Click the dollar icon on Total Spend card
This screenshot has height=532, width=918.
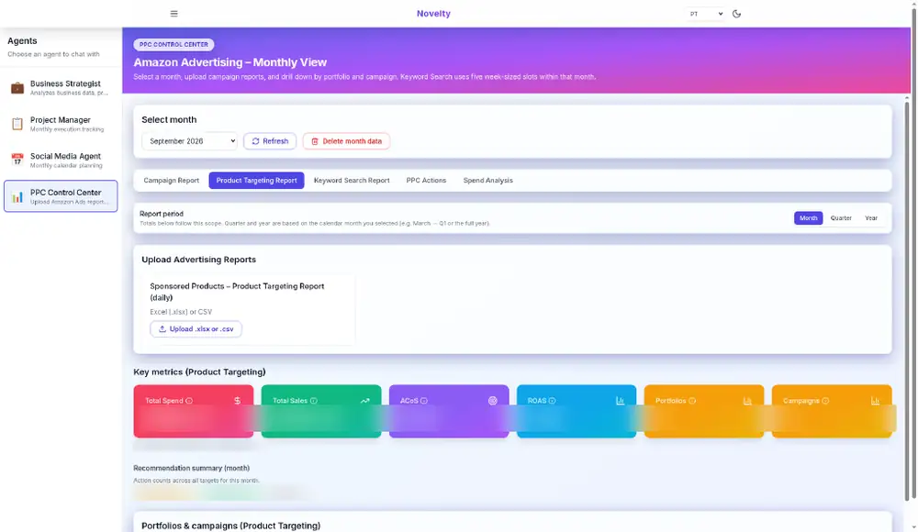point(237,401)
